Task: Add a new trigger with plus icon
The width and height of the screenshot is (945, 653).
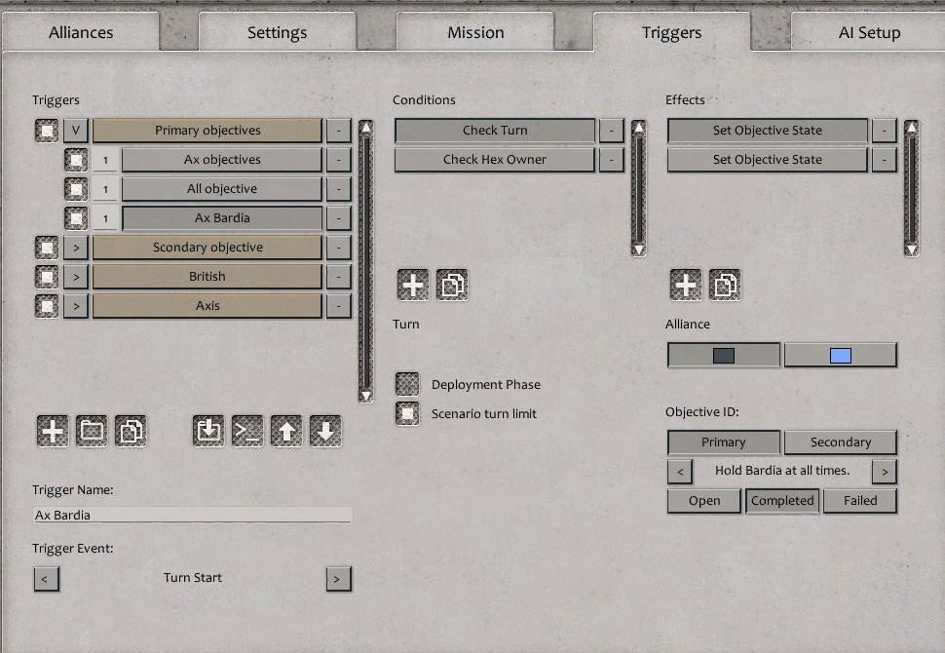Action: 53,431
